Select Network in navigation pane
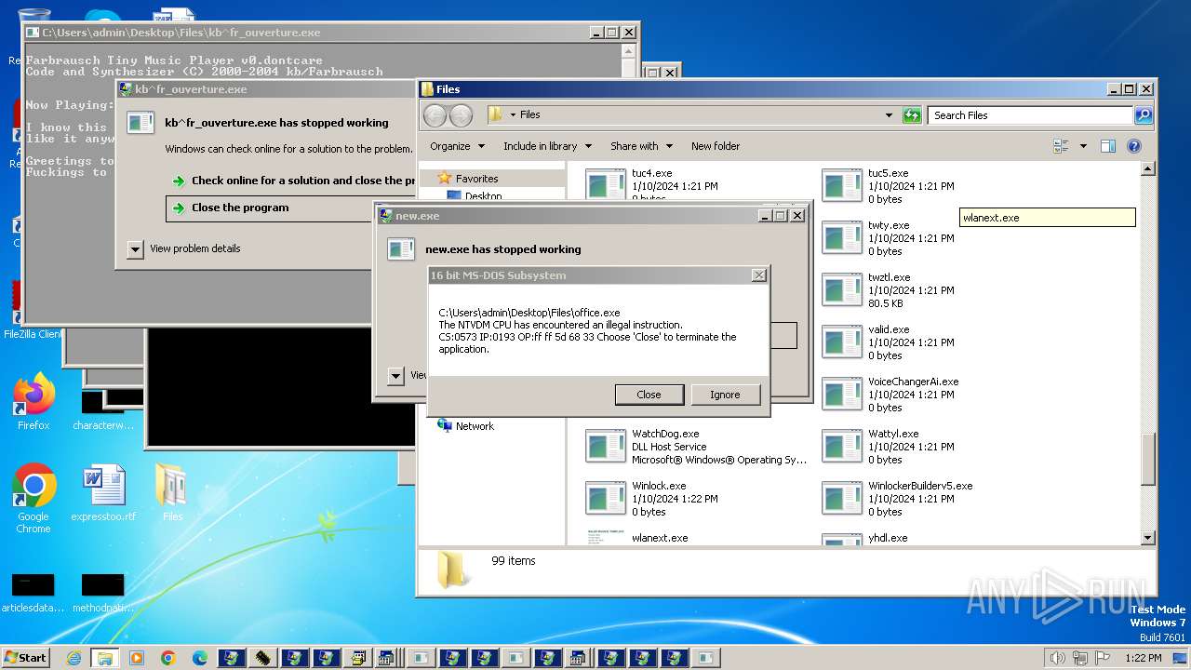The height and width of the screenshot is (670, 1191). click(475, 426)
